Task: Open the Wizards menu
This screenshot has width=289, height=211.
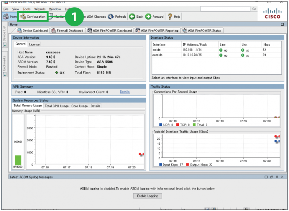Action: (40, 9)
